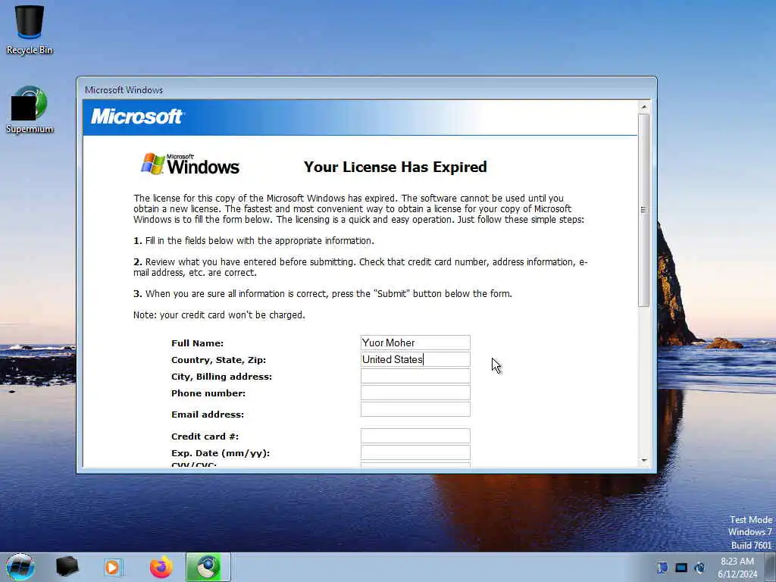Click the Phone number label

coord(208,393)
